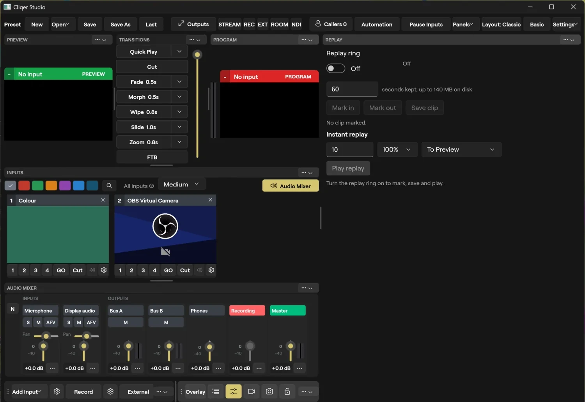Remove the OBS Virtual Camera input
This screenshot has height=402, width=585.
(210, 200)
